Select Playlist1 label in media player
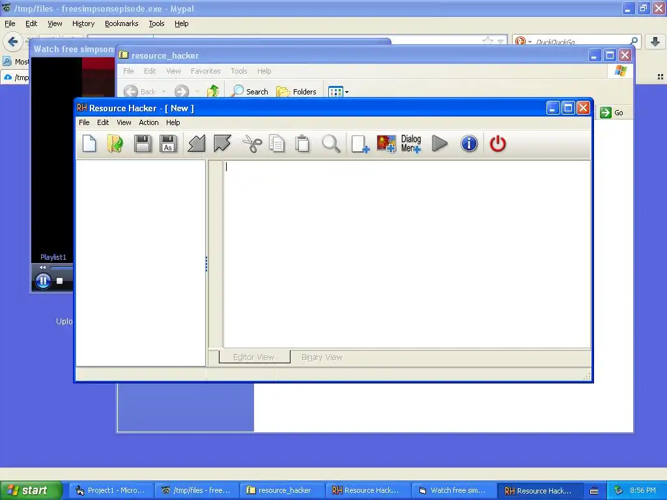Viewport: 667px width, 500px height. click(x=53, y=257)
